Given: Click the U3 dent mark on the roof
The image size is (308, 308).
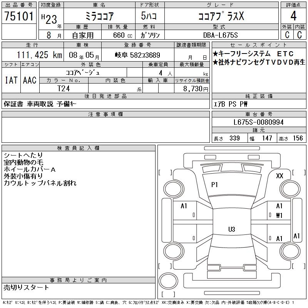Looking at the screenshot, I should click(232, 229).
